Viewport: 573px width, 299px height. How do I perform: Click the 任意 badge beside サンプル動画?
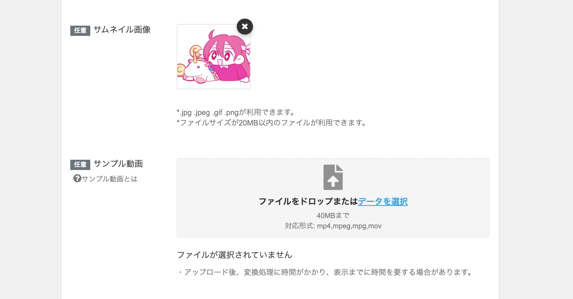(80, 164)
